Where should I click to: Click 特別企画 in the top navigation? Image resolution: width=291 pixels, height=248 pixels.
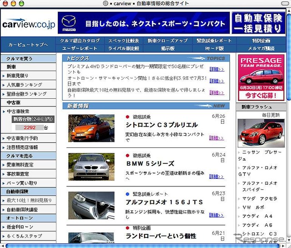pos(261,40)
